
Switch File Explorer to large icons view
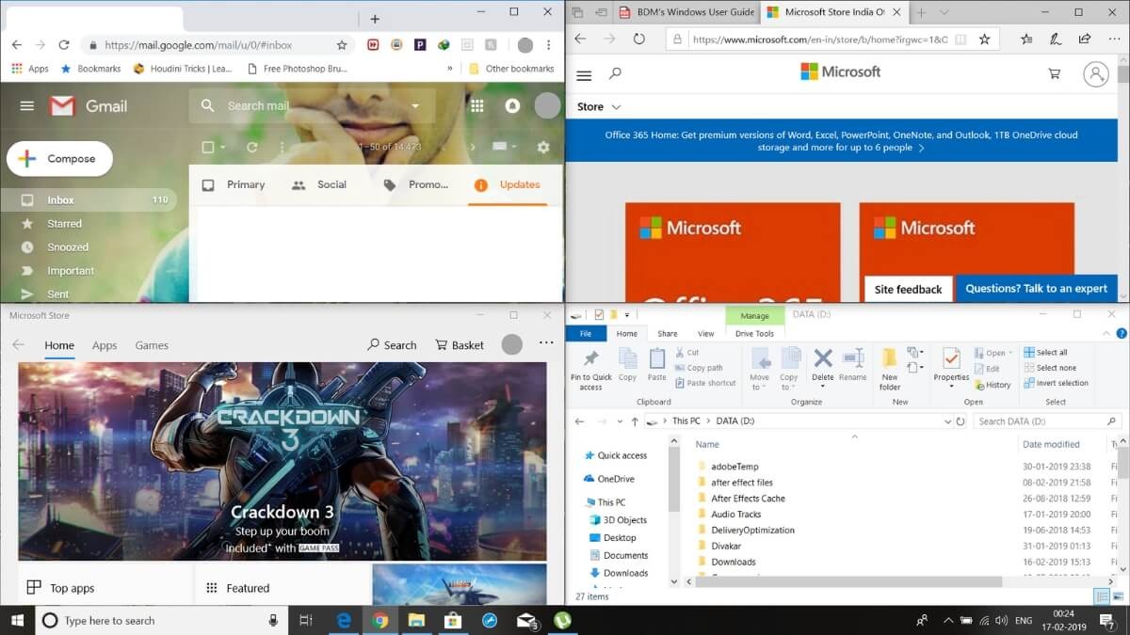click(1118, 596)
